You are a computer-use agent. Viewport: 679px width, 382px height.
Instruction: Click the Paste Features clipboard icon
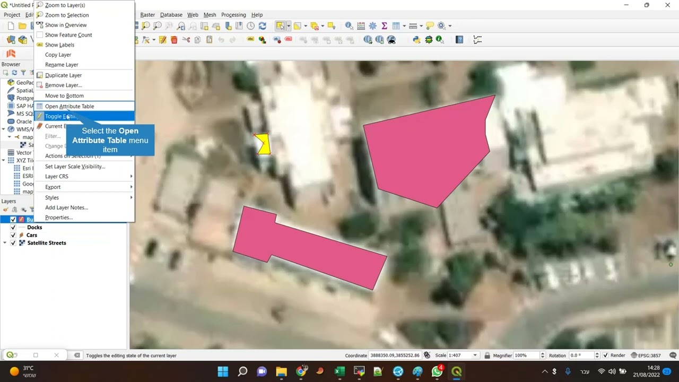[x=209, y=40]
